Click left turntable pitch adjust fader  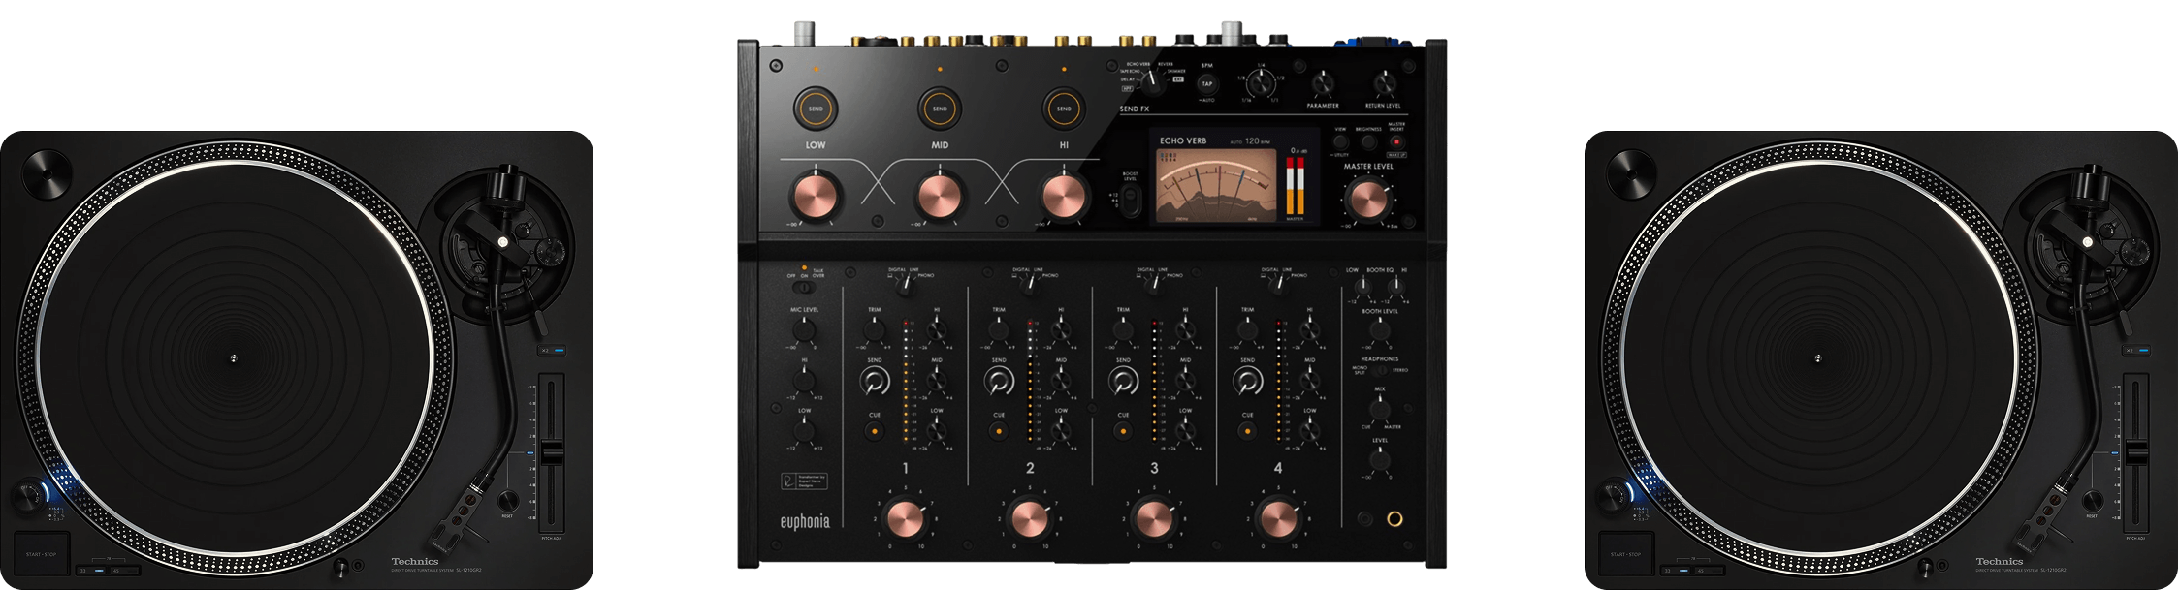(552, 452)
